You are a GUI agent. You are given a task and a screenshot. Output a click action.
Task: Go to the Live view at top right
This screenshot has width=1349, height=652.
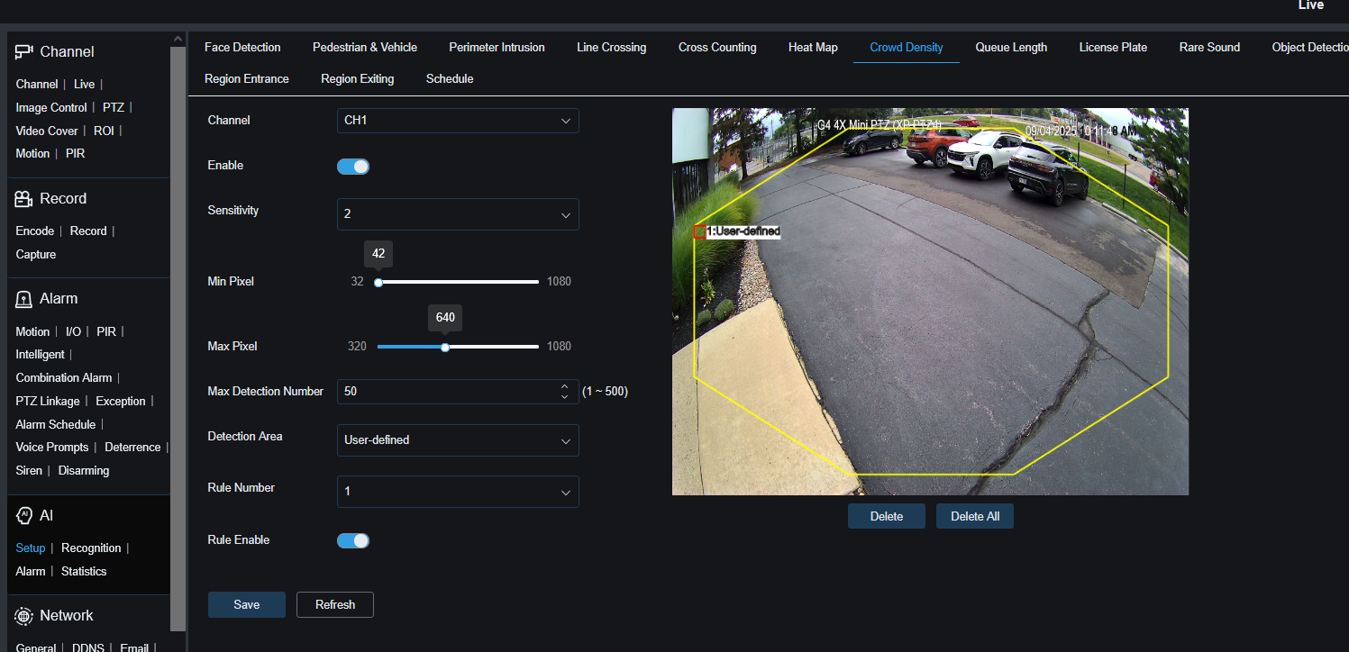click(1311, 5)
